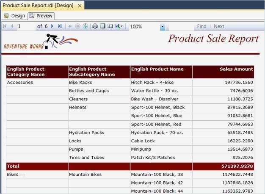The height and width of the screenshot is (194, 265).
Task: Select the Hydration Packs subcategory cell
Action: (x=99, y=133)
